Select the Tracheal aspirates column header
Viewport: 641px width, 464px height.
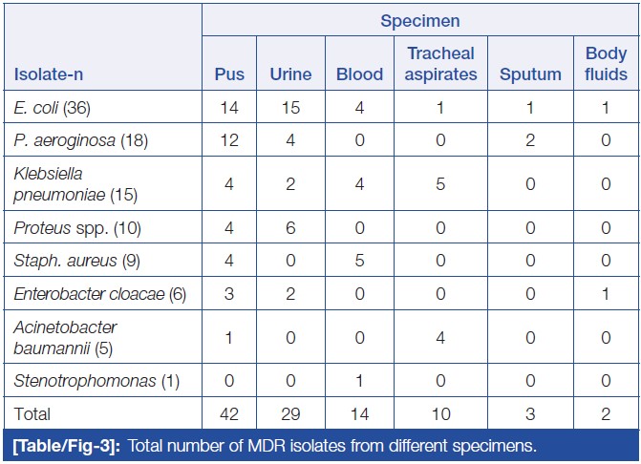click(x=440, y=64)
